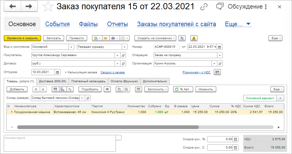The image size is (292, 154).
Task: Move row down with arrow icon
Action: click(x=43, y=89)
